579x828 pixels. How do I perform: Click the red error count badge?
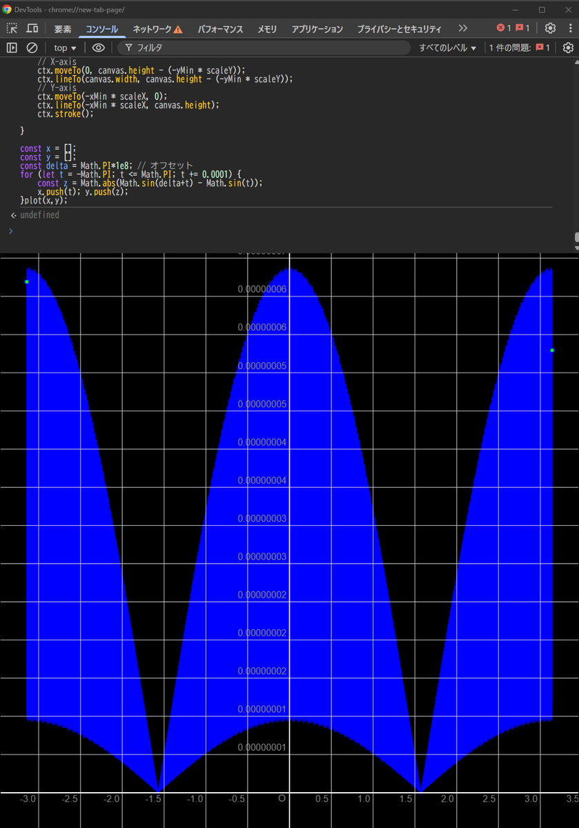click(504, 28)
